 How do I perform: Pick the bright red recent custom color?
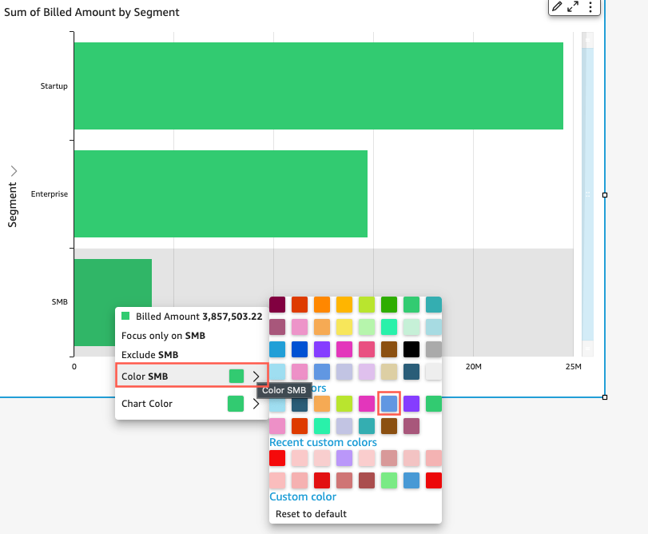pos(277,458)
